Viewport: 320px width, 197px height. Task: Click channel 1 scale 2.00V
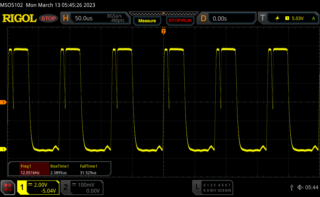click(x=41, y=185)
